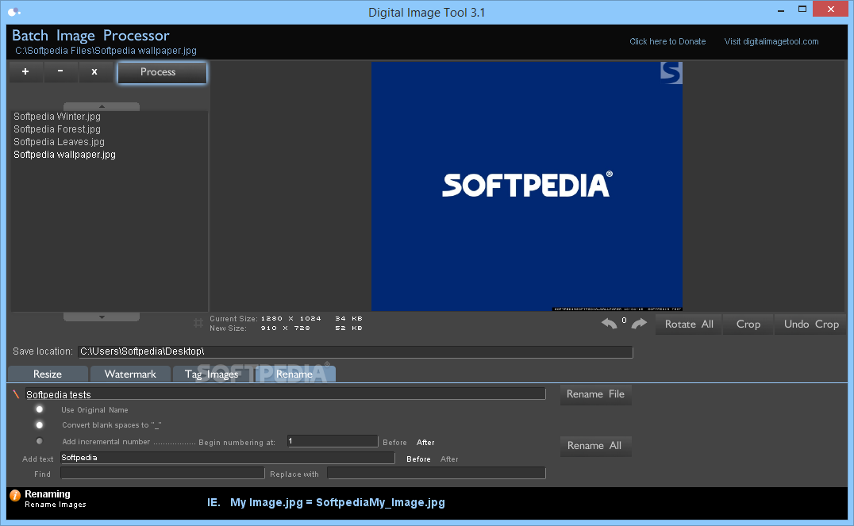The height and width of the screenshot is (526, 854).
Task: Minimize the Digital Image Tool window
Action: pos(781,10)
